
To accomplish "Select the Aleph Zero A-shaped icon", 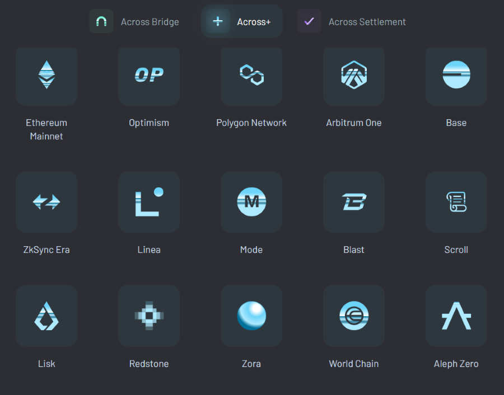I will tap(456, 316).
